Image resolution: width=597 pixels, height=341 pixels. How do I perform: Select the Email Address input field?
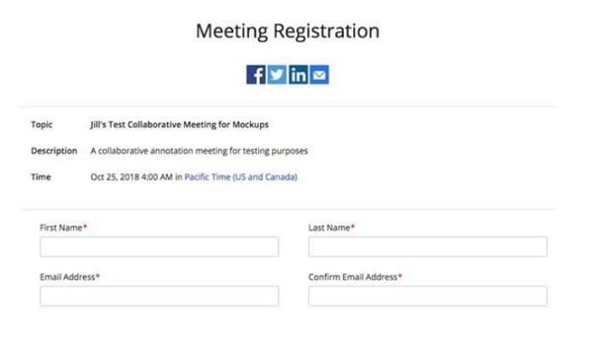(x=159, y=296)
